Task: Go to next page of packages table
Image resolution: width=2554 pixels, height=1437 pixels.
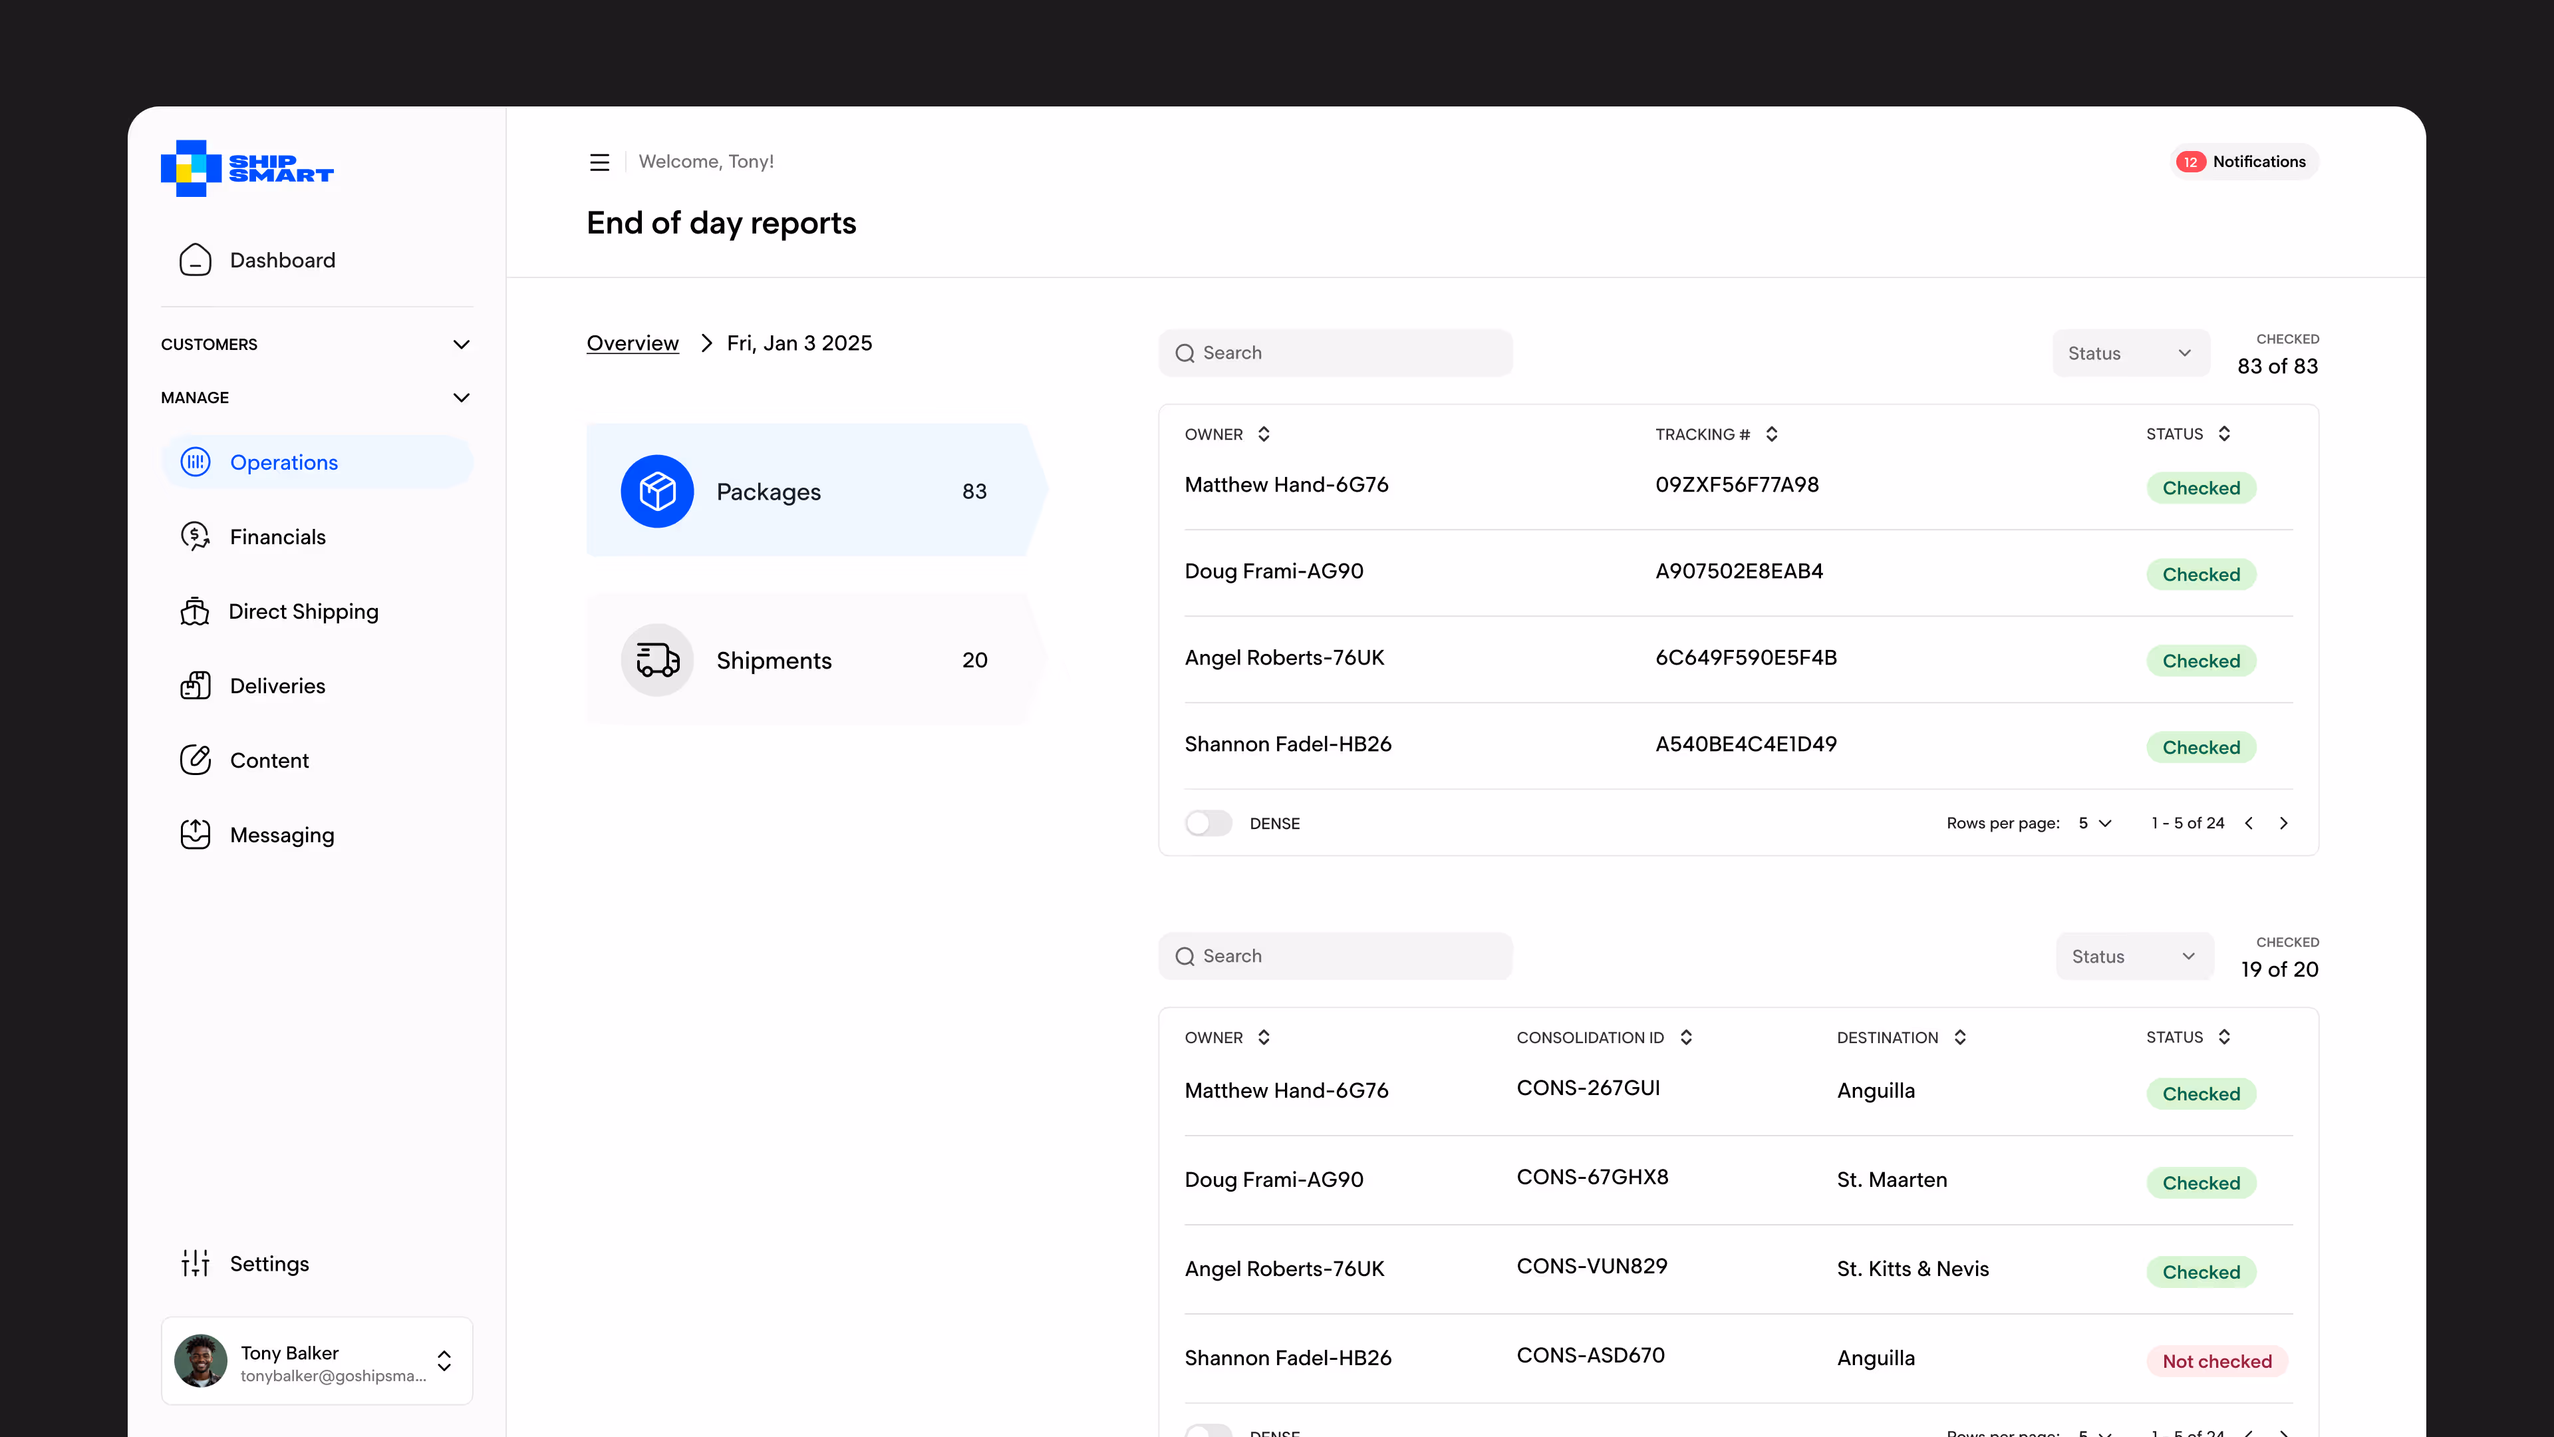Action: (x=2283, y=823)
